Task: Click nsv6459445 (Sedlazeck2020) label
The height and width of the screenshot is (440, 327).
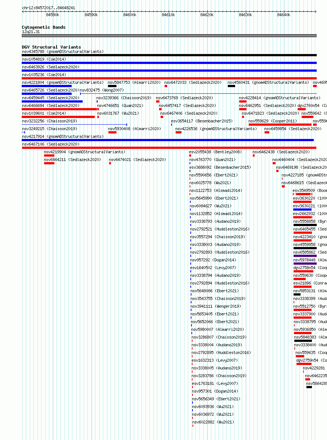Action: (x=51, y=98)
